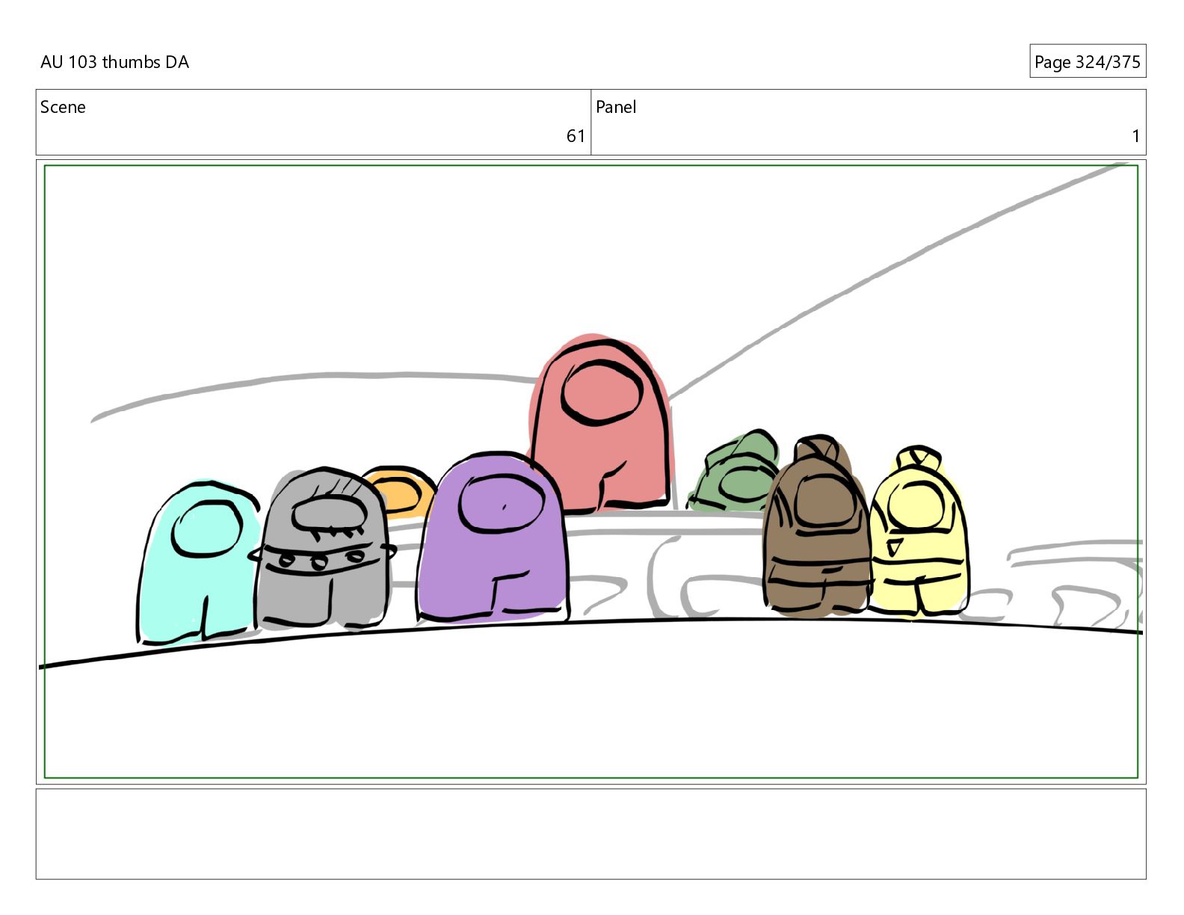Image resolution: width=1184 pixels, height=915 pixels.
Task: Click the brown crewmate character
Action: tap(817, 526)
